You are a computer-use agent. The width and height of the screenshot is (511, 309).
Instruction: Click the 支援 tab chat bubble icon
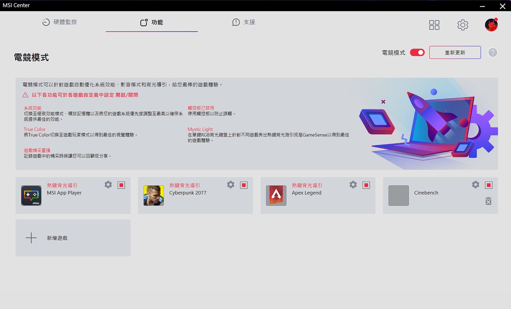point(236,22)
